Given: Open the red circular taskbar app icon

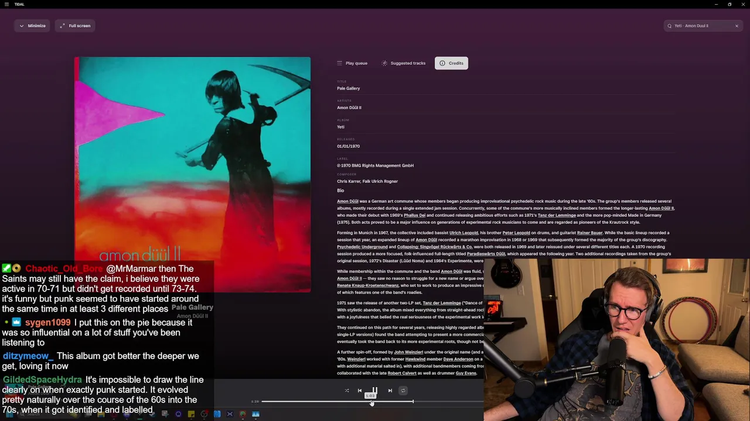Looking at the screenshot, I should point(243,414).
